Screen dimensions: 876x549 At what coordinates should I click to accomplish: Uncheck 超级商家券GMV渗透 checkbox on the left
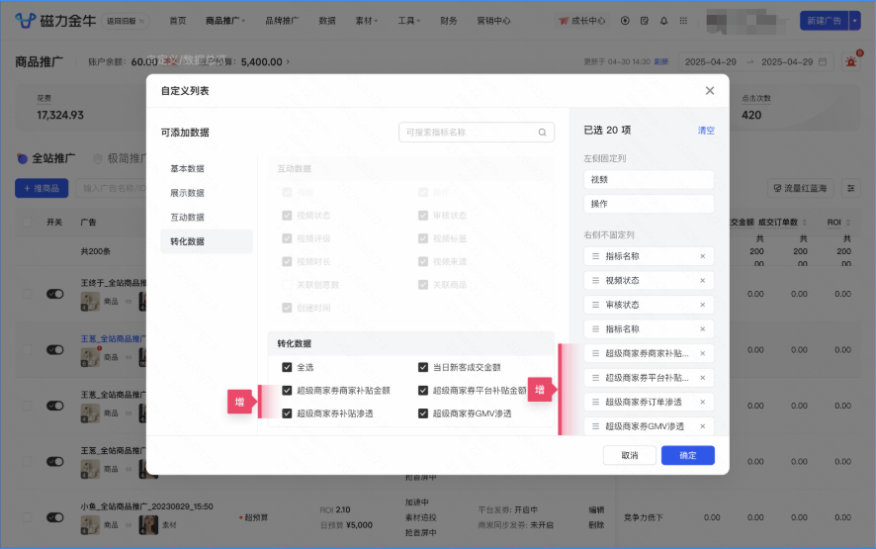[423, 413]
